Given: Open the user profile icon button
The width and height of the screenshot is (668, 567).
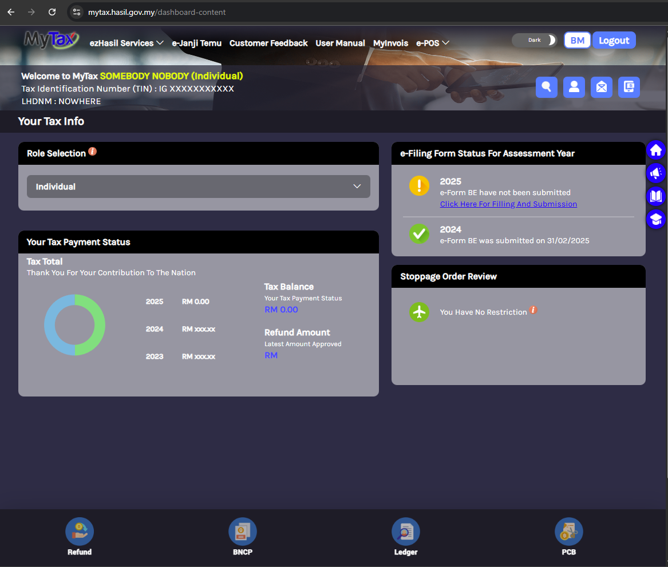Looking at the screenshot, I should [574, 88].
